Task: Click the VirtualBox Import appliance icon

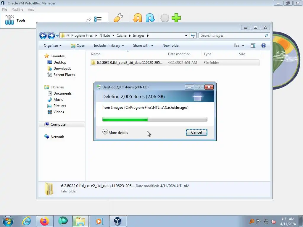Action: coord(137,18)
